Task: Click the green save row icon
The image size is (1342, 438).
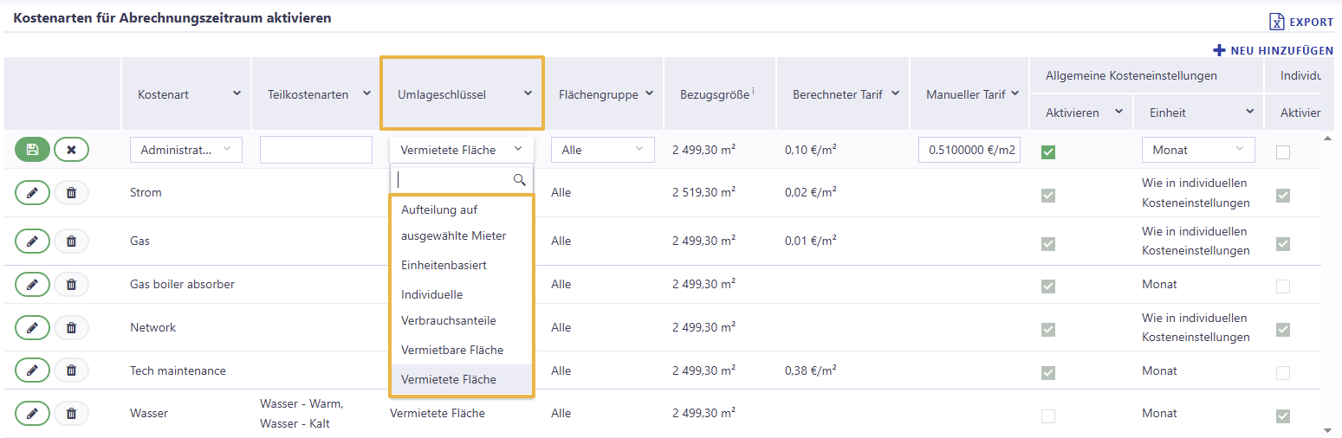Action: click(32, 150)
